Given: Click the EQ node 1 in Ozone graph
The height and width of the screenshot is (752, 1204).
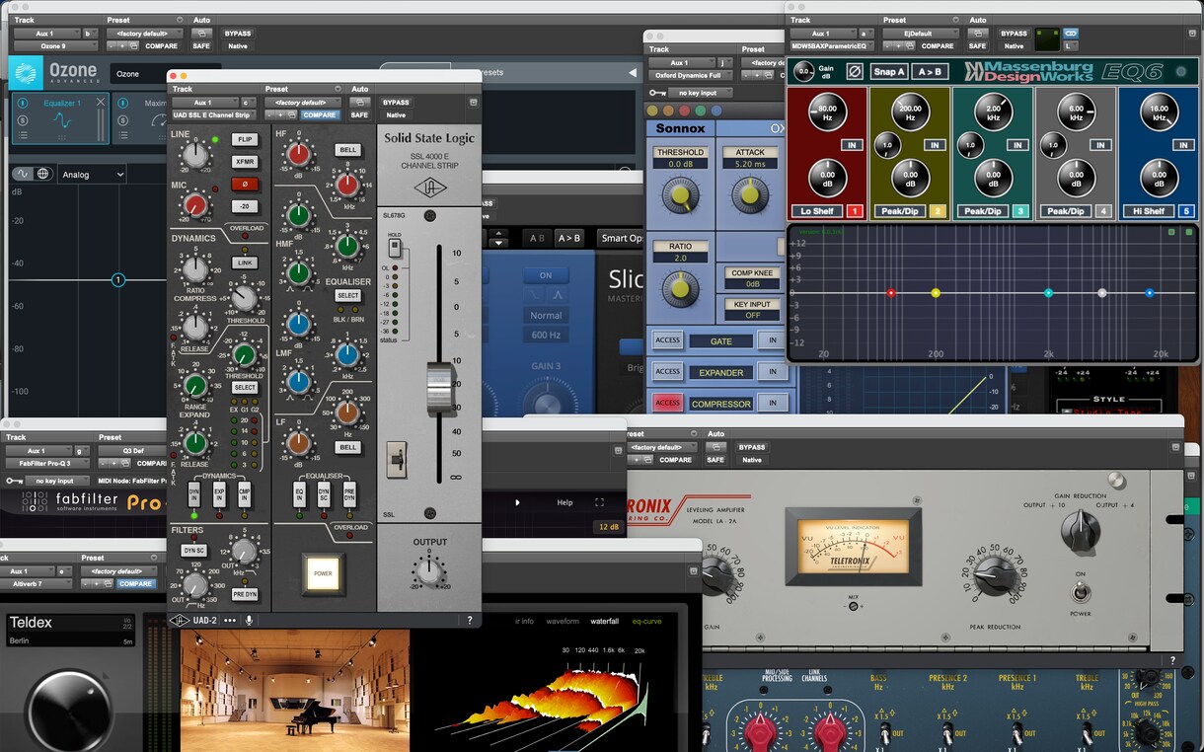Looking at the screenshot, I should click(x=117, y=280).
